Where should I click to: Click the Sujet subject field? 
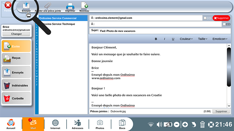coord(160,31)
